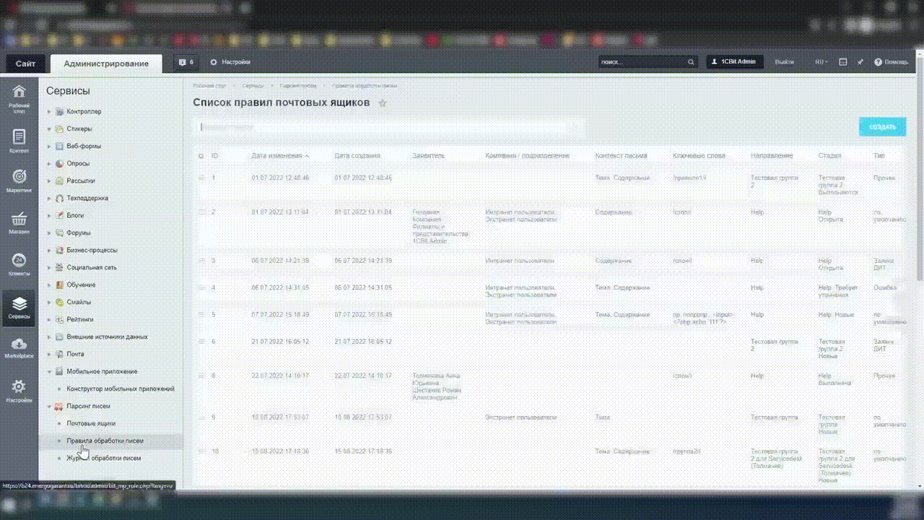Open row actions menu for ID 6
The image size is (924, 520).
[x=201, y=341]
